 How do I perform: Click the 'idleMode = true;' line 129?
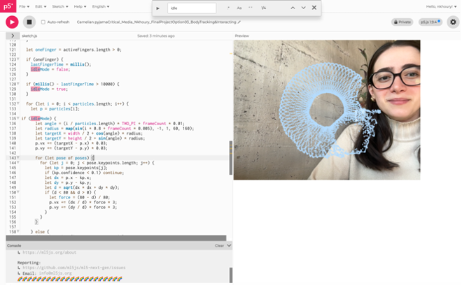point(49,89)
